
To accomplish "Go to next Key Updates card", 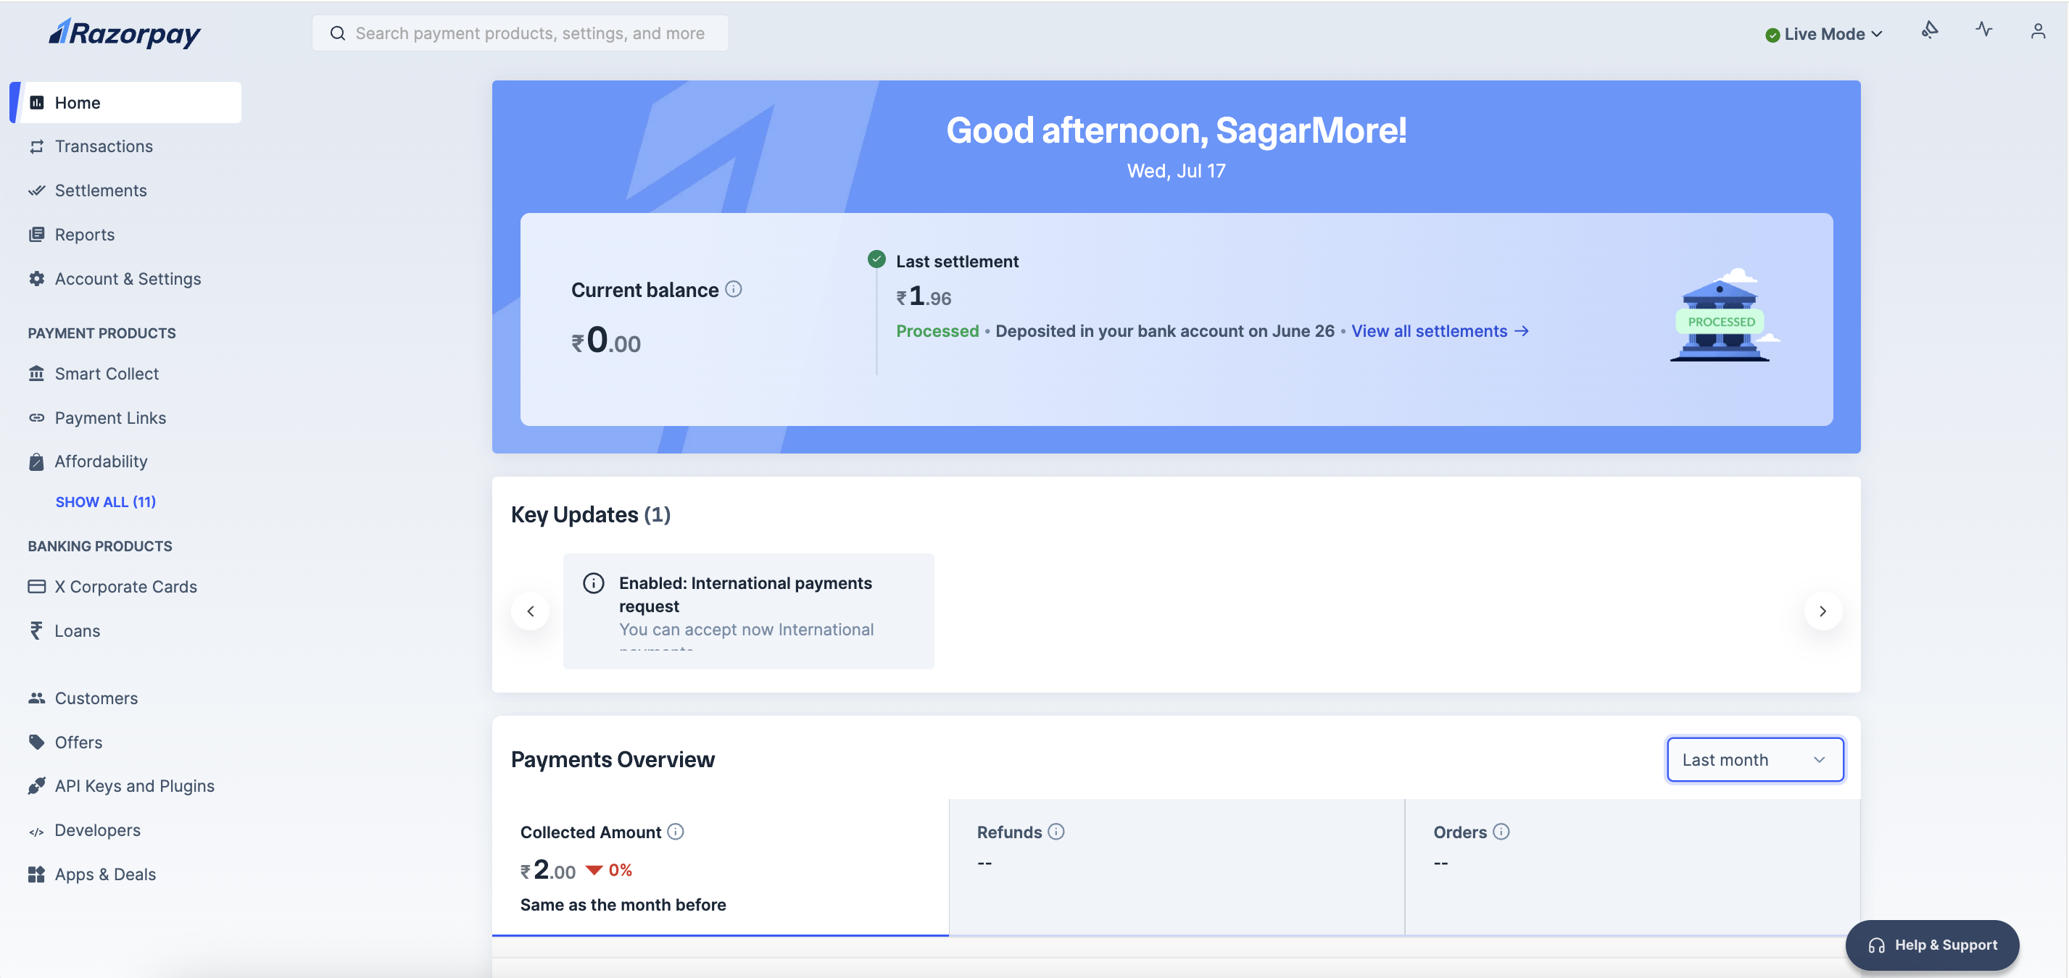I will (1823, 611).
